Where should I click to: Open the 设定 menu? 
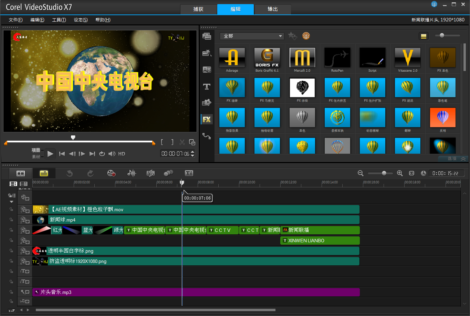[81, 20]
